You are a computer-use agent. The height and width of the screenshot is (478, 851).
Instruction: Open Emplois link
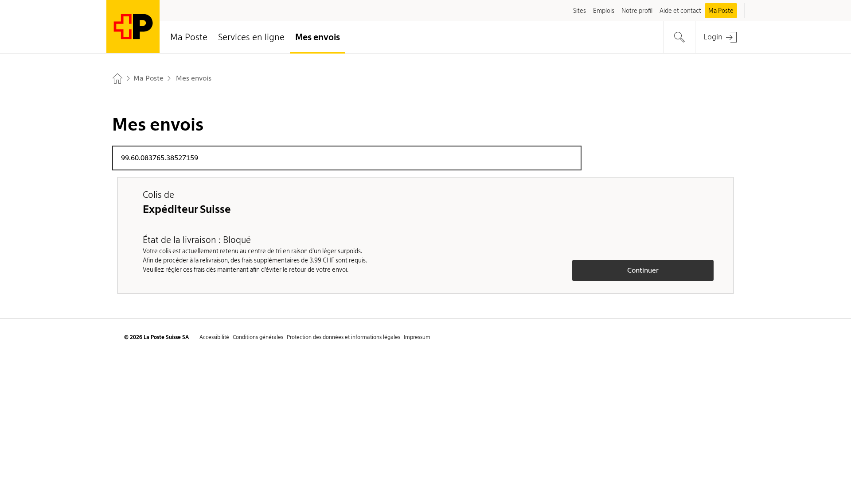[604, 11]
